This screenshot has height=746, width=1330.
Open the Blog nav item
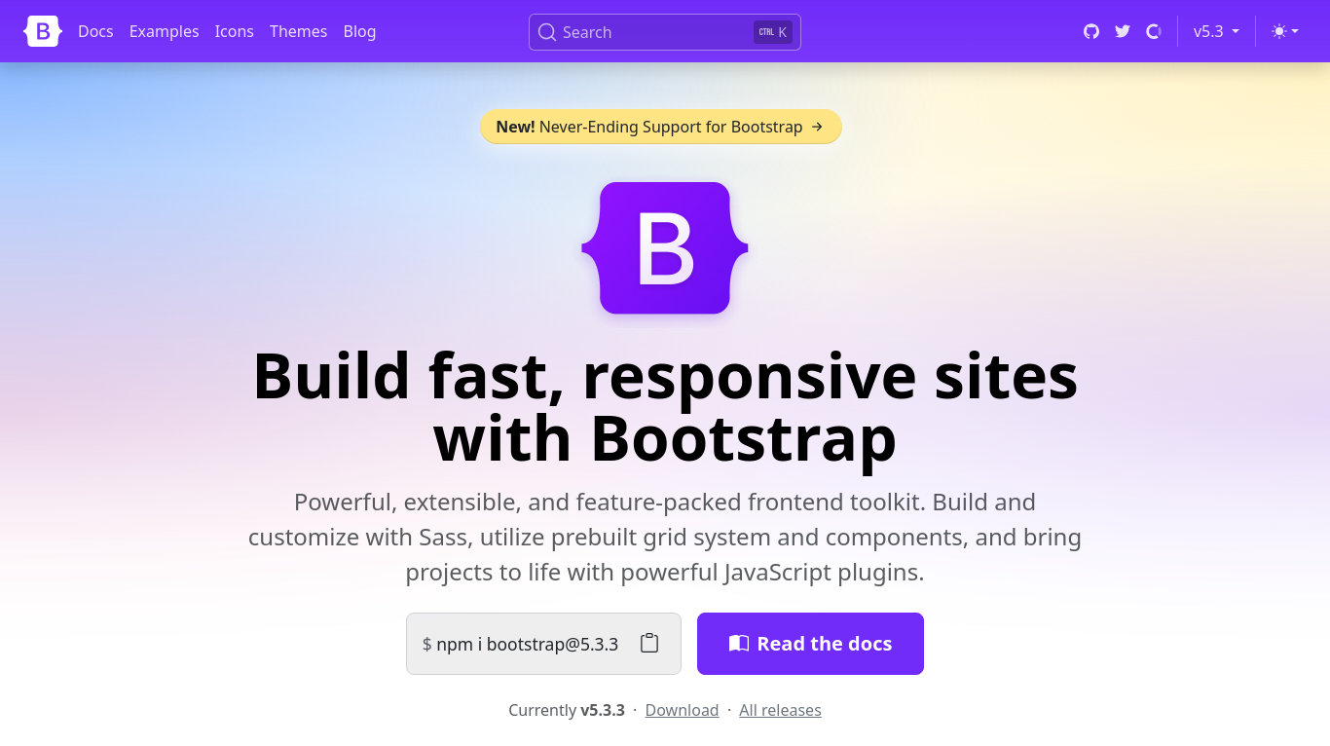click(359, 31)
